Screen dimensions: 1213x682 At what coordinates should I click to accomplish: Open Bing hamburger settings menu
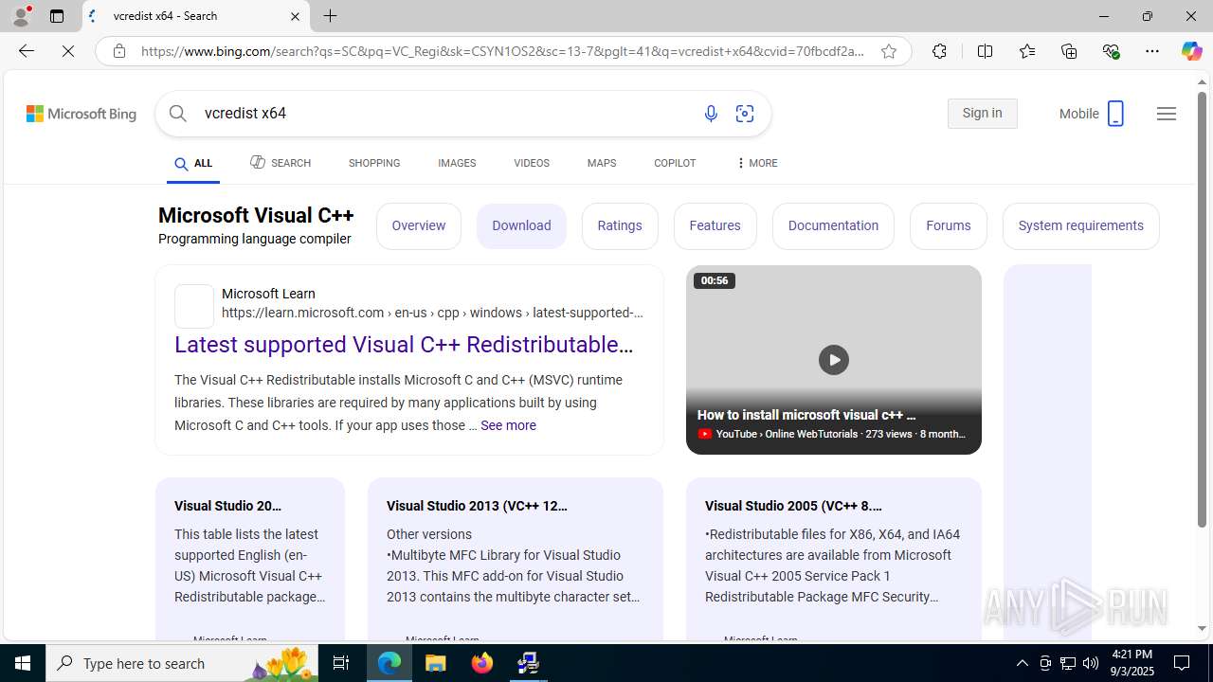1167,114
